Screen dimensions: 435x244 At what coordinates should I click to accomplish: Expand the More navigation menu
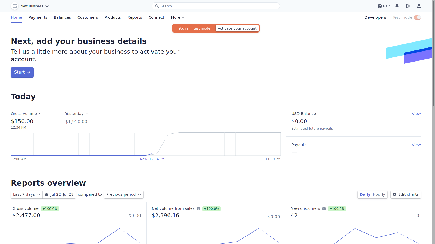tap(177, 17)
